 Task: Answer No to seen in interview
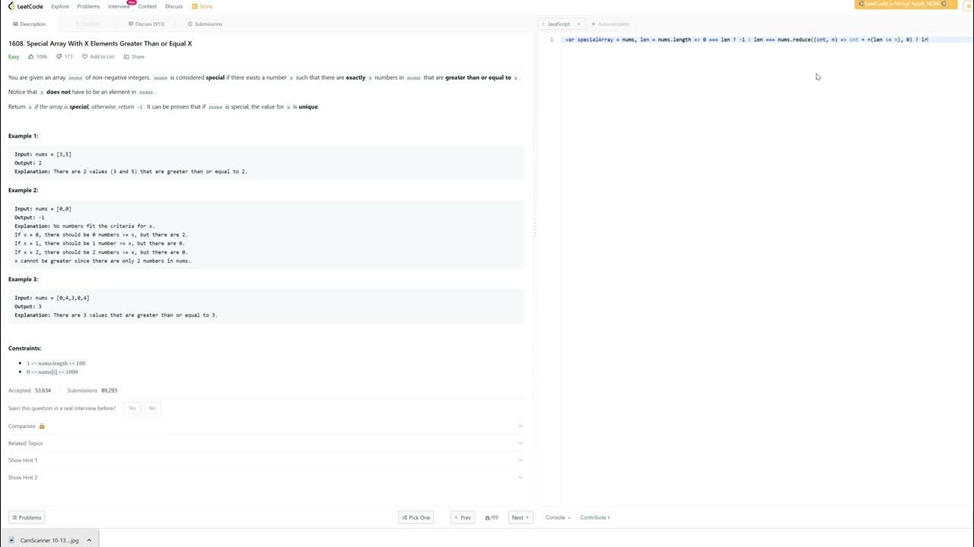152,408
